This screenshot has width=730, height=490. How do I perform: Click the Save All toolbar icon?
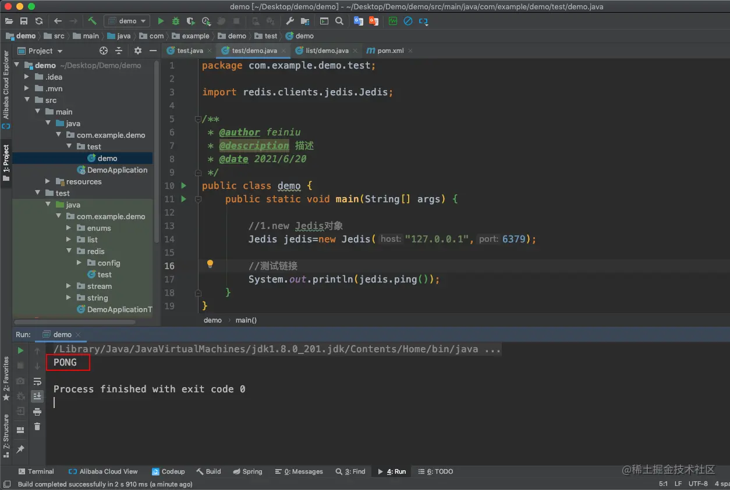click(24, 21)
